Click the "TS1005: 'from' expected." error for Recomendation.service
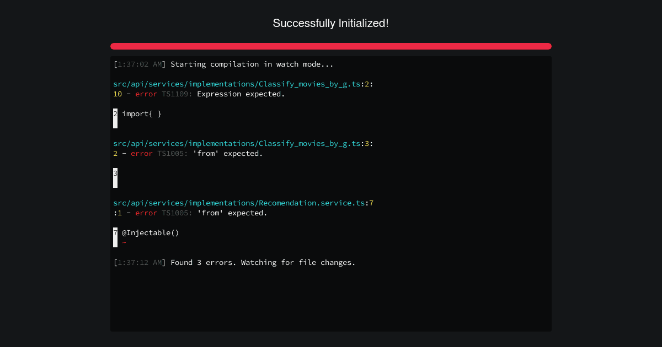This screenshot has width=662, height=347. pos(215,213)
